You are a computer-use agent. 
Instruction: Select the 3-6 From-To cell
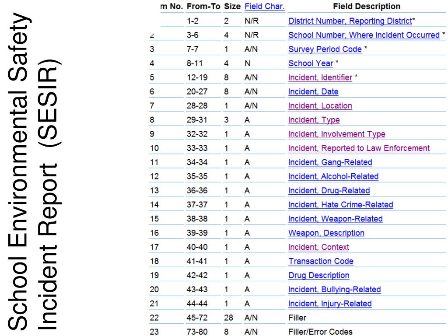[192, 35]
